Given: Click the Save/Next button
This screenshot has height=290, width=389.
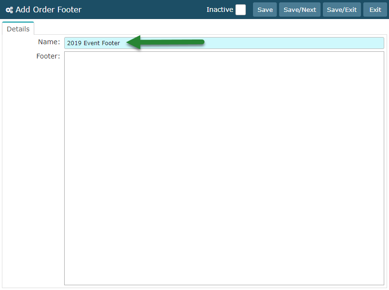Looking at the screenshot, I should [300, 10].
